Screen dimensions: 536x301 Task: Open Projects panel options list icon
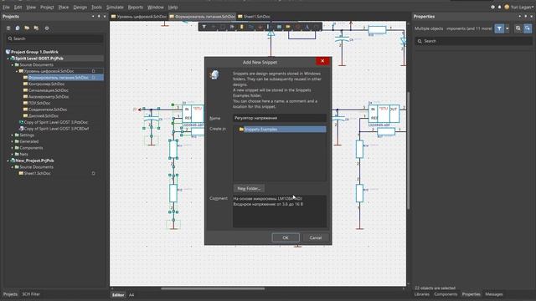click(x=8, y=28)
